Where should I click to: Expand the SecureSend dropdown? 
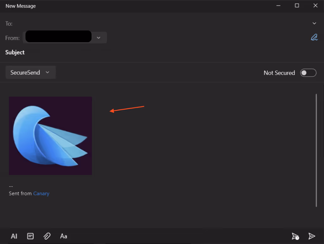click(x=30, y=73)
